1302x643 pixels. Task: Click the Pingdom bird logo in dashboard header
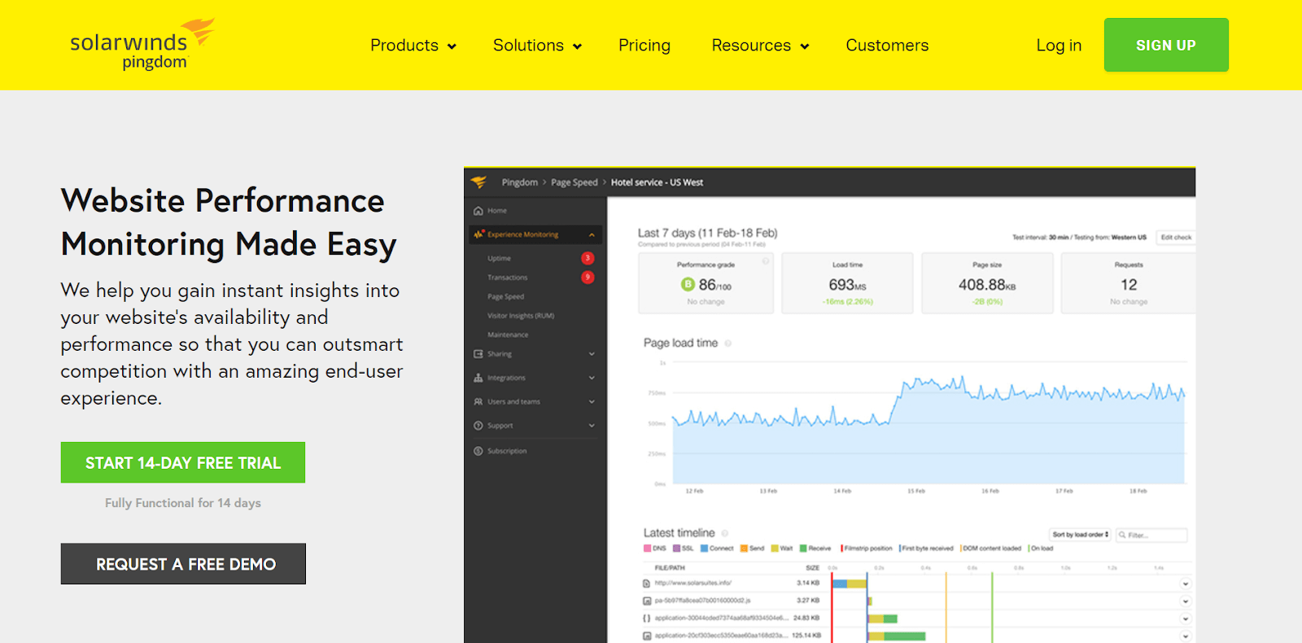(x=478, y=182)
